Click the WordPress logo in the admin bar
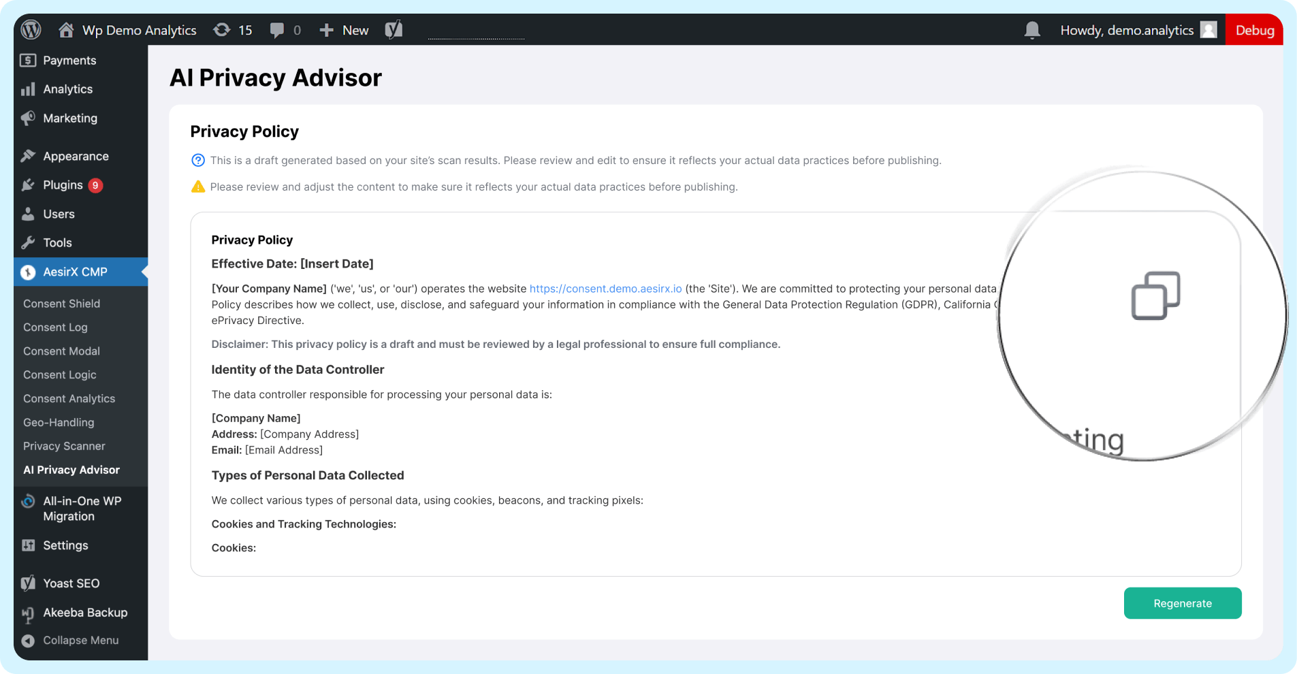The image size is (1297, 674). tap(31, 29)
